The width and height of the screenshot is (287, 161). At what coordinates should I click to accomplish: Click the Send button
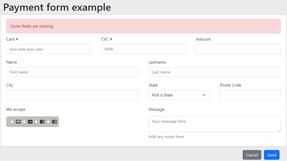pyautogui.click(x=271, y=155)
